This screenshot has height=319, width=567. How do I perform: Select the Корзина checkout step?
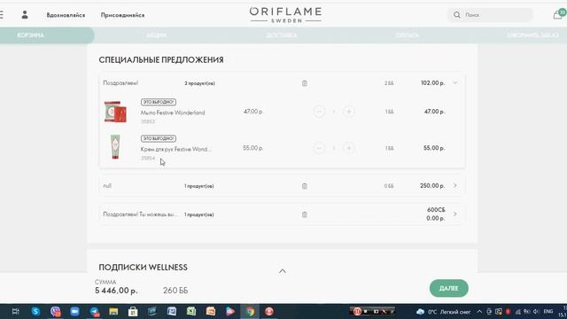click(31, 35)
